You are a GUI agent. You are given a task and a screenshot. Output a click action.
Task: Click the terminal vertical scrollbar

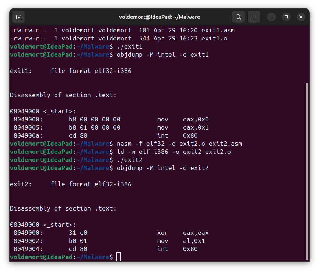tap(307, 171)
